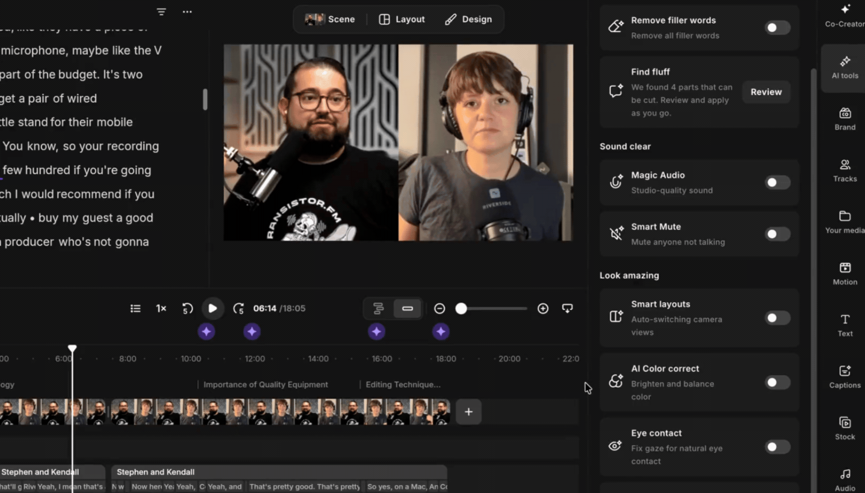Turn on AI Color correct toggle
The height and width of the screenshot is (493, 865).
pos(777,383)
